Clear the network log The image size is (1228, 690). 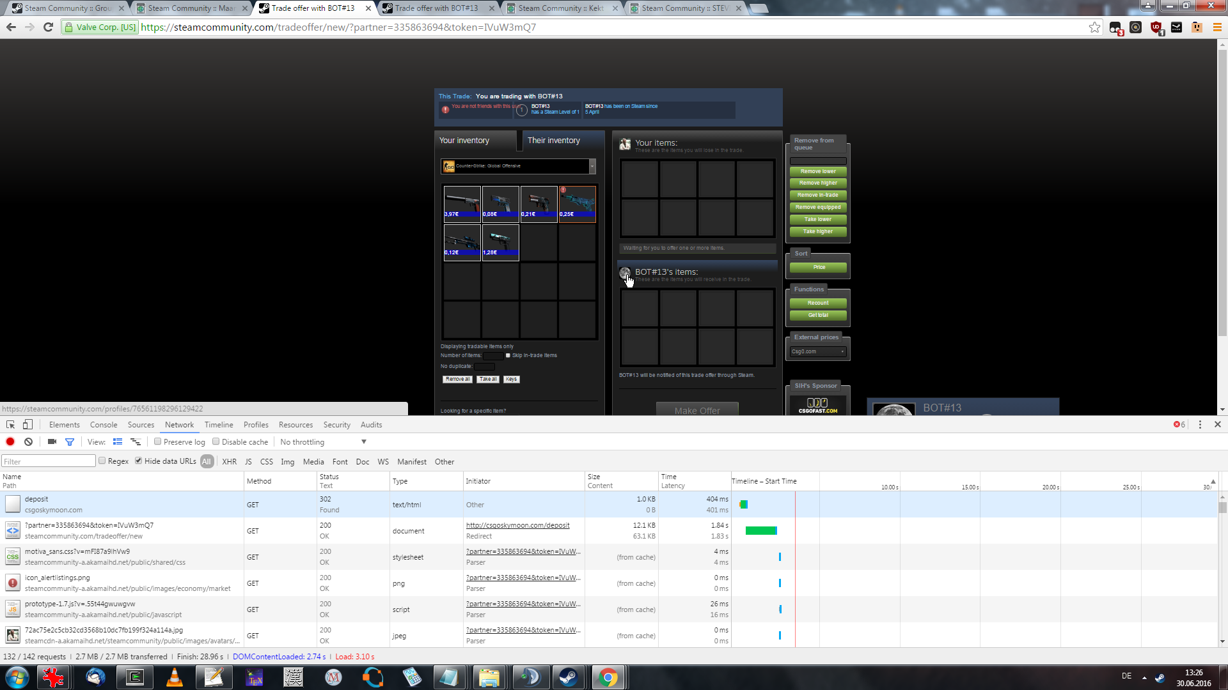coord(28,442)
